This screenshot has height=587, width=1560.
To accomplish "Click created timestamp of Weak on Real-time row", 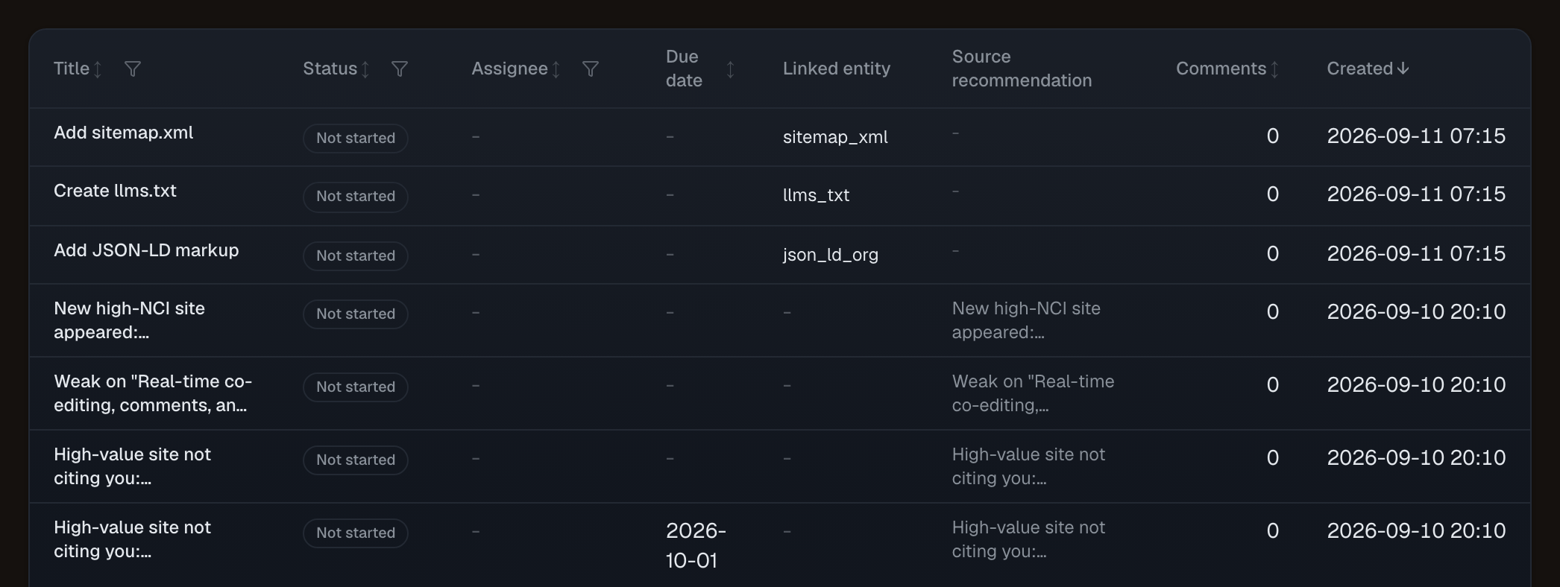I will point(1416,385).
